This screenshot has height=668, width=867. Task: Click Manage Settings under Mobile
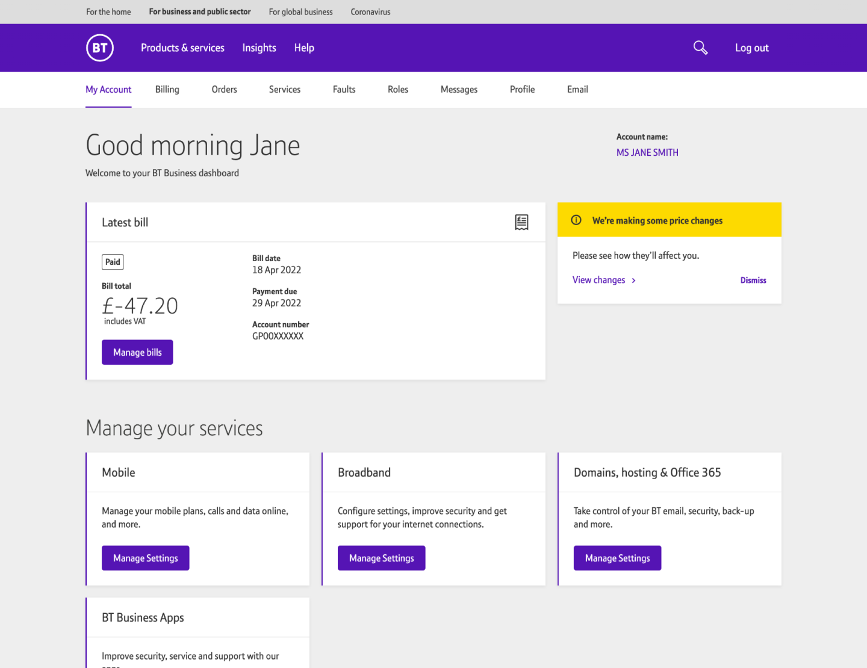pos(146,558)
